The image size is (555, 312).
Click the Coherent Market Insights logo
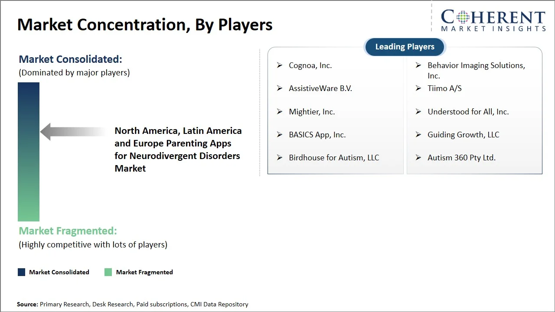[493, 20]
